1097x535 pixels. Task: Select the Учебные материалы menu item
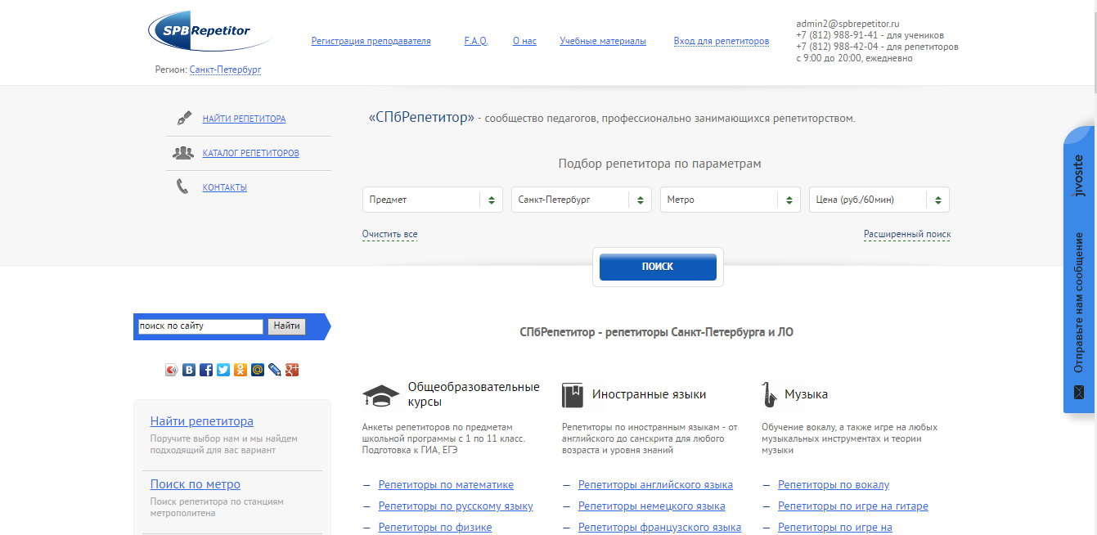602,40
